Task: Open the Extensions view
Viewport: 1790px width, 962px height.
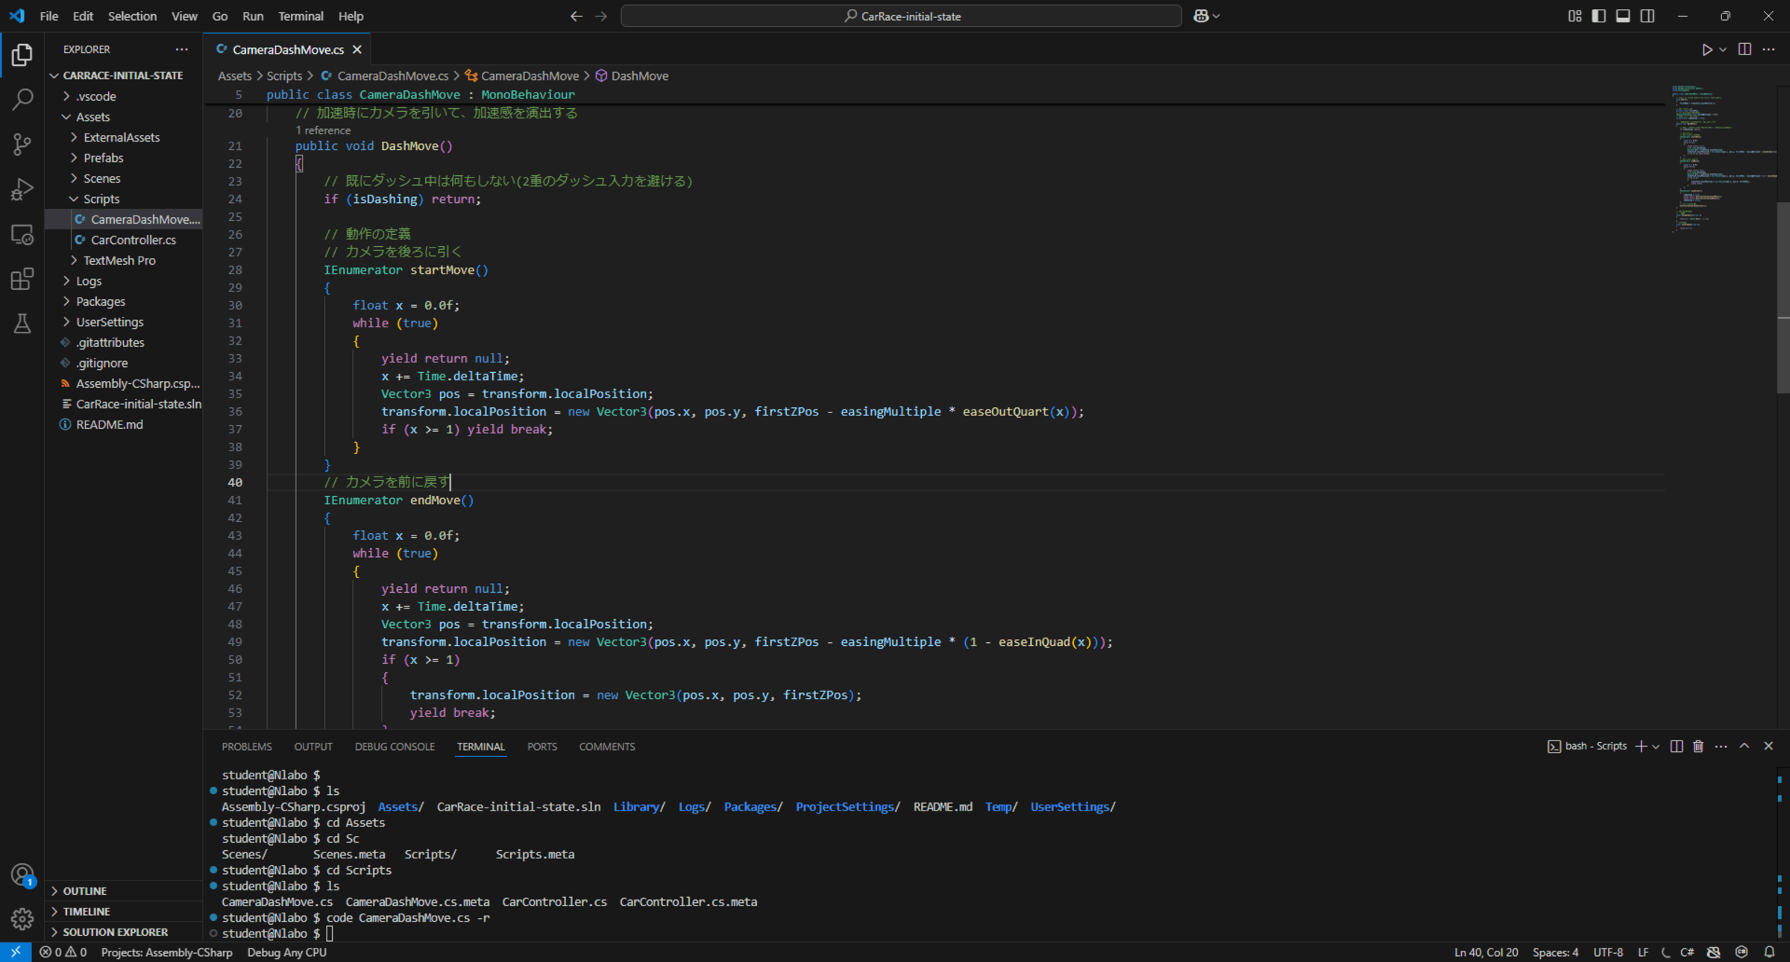Action: [x=22, y=279]
